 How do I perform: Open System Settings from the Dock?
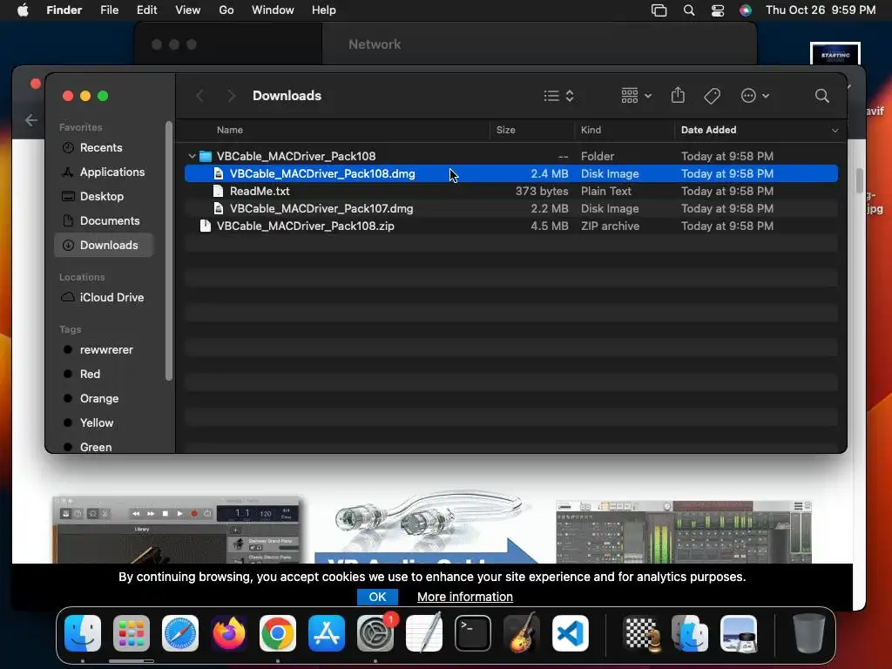[x=375, y=633]
